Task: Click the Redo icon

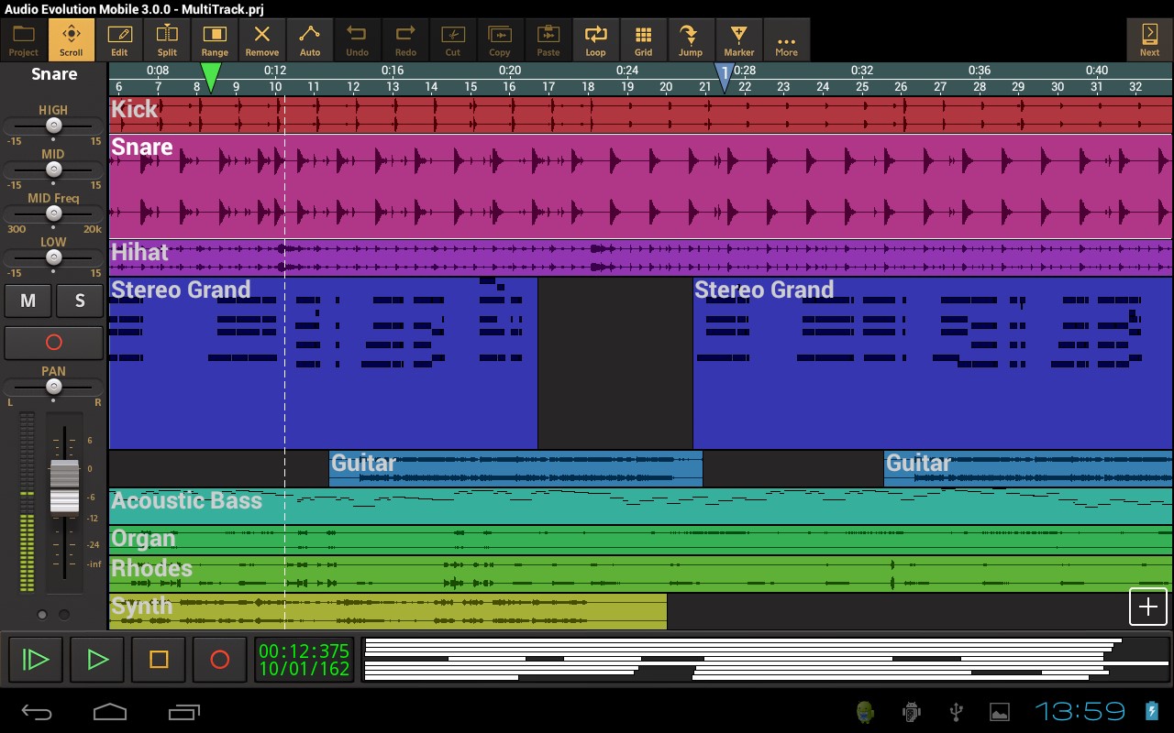Action: 404,39
